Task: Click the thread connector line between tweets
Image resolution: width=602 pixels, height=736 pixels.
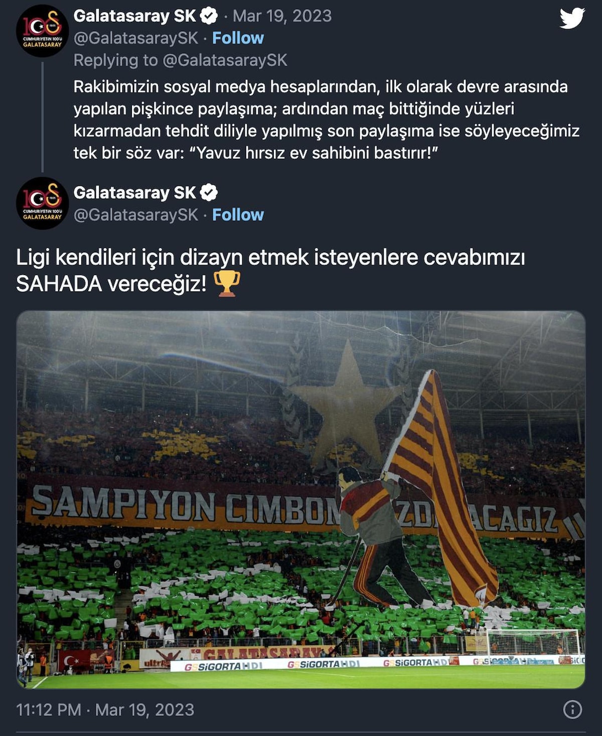Action: pos(42,117)
